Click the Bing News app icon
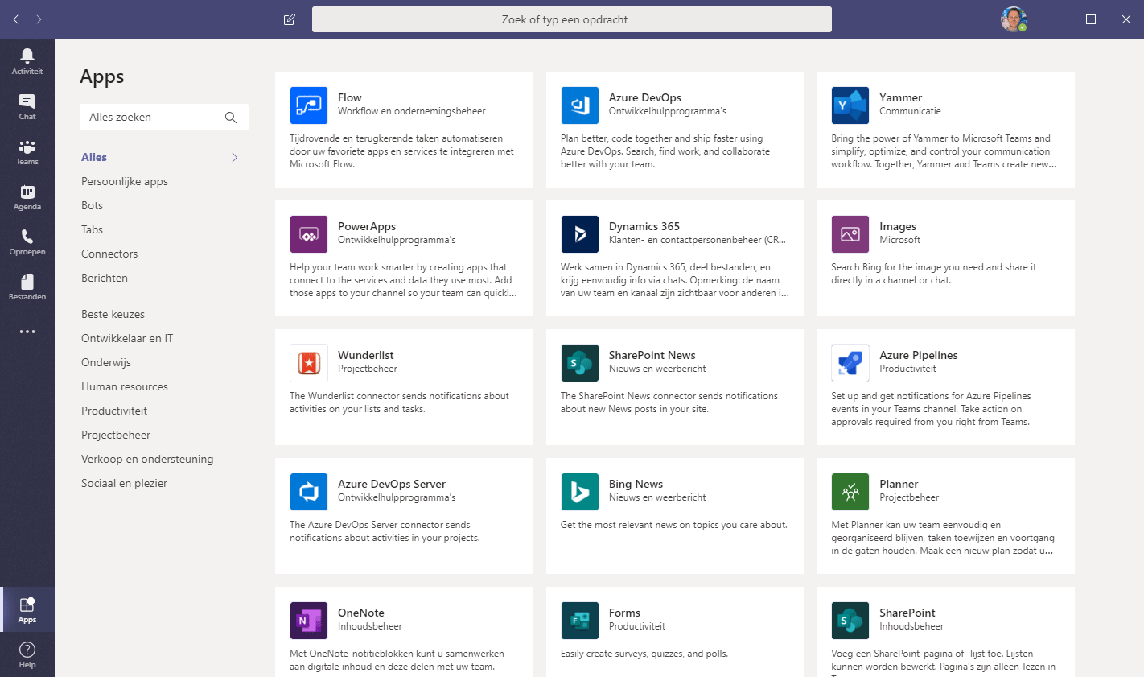This screenshot has width=1144, height=677. point(580,492)
